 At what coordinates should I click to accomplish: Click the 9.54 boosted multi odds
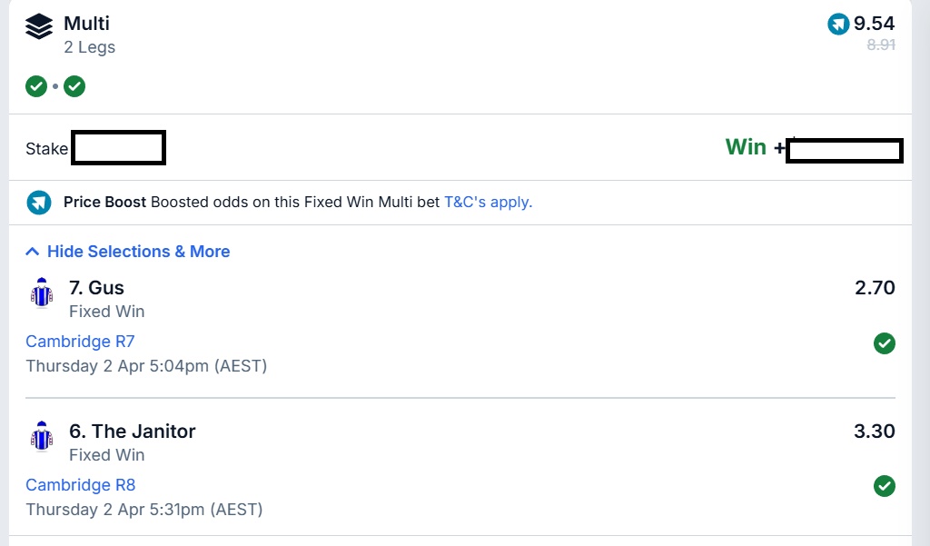[x=874, y=24]
